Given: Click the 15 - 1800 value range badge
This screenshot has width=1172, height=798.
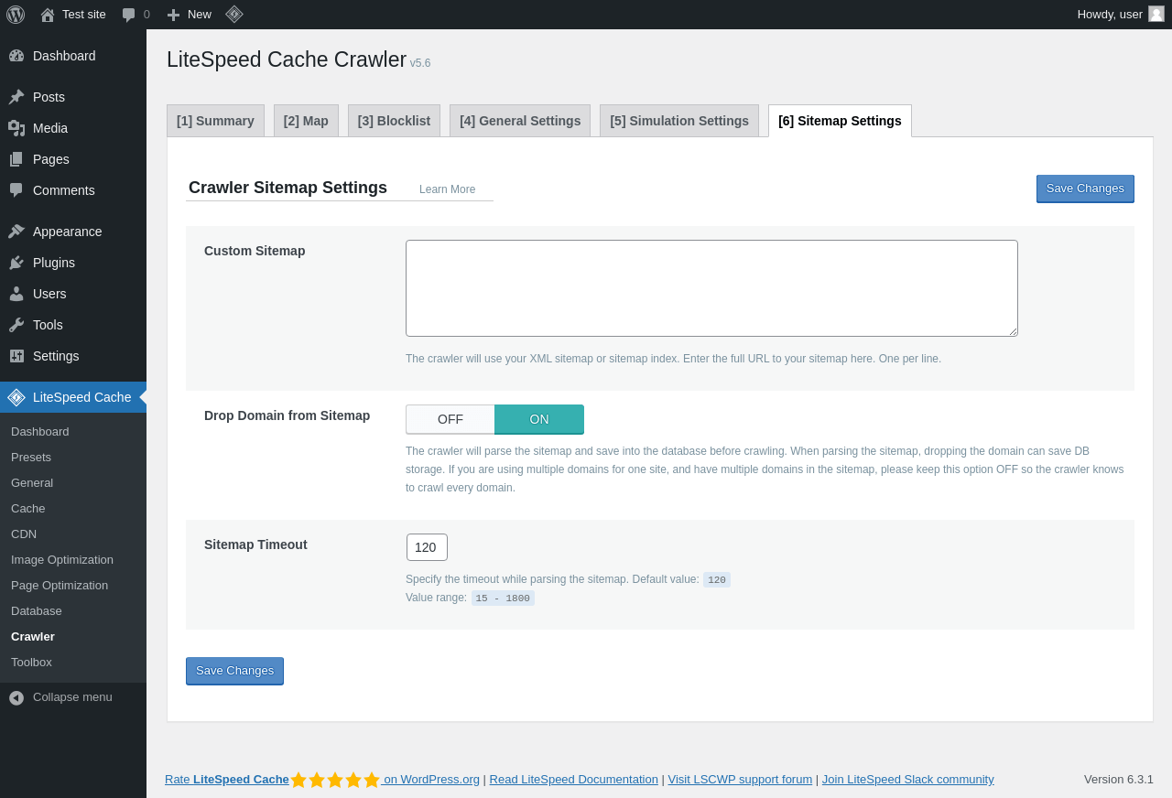Looking at the screenshot, I should 503,598.
